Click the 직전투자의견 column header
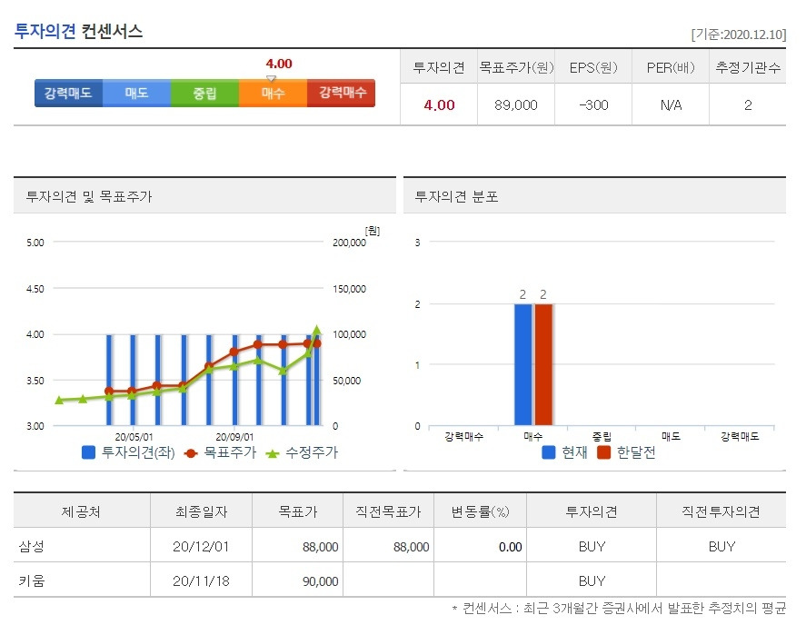The image size is (806, 625). (x=721, y=511)
